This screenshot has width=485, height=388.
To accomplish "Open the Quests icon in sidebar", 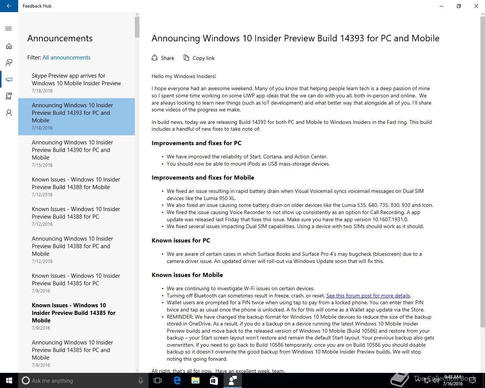I will pyautogui.click(x=9, y=96).
